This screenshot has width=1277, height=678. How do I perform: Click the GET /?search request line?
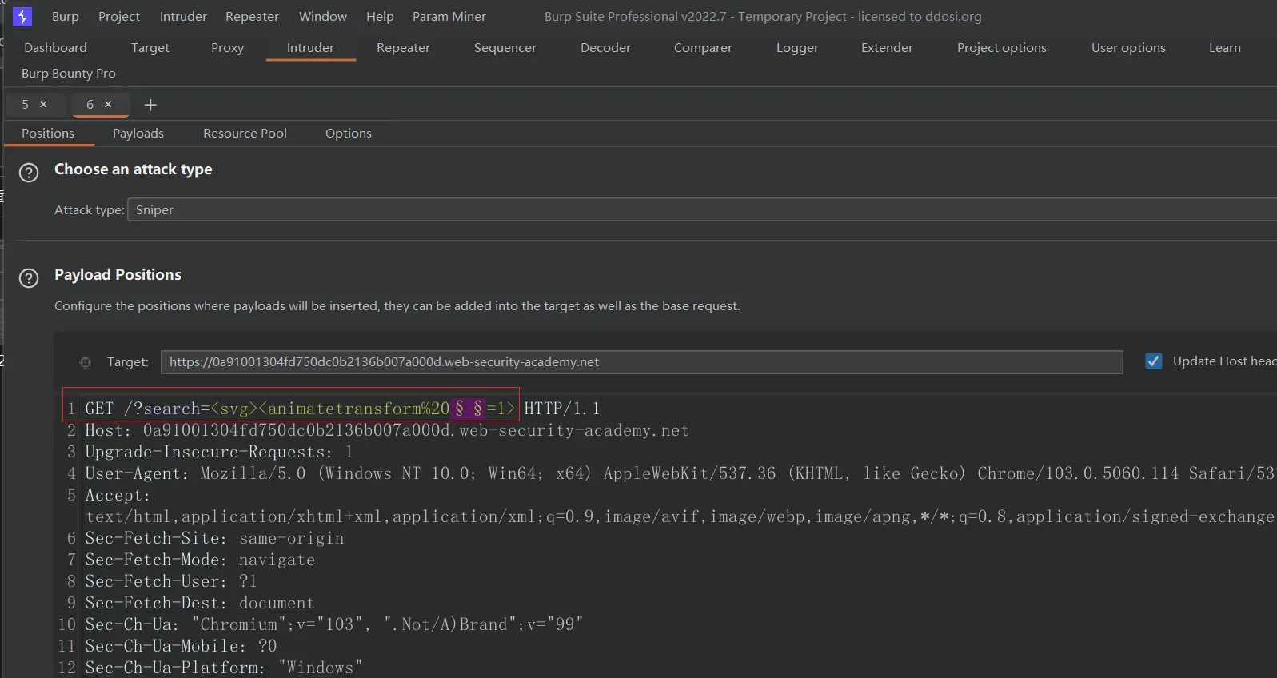click(x=342, y=409)
